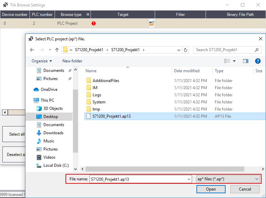Open Local Disk (C:) in navigation pane
This screenshot has height=198, width=266.
(53, 165)
